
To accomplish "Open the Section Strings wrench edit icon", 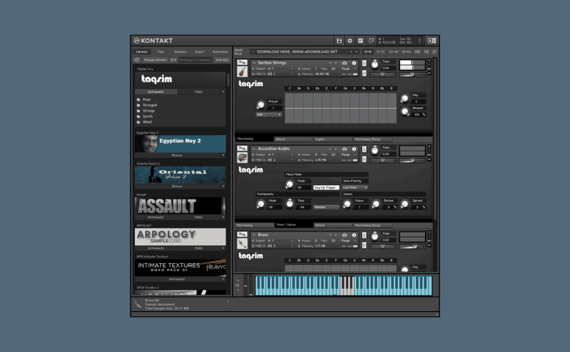I will point(242,62).
